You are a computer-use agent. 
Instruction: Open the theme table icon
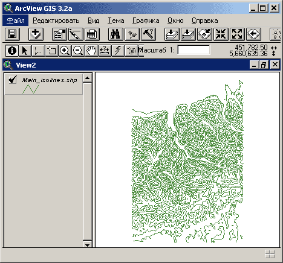(92, 34)
